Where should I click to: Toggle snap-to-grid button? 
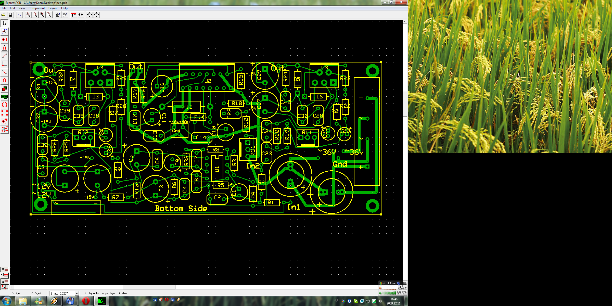point(4,287)
